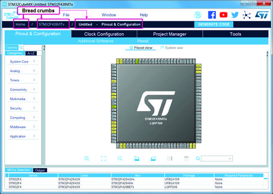Click the Package column header
273x194 pixels.
click(x=189, y=175)
